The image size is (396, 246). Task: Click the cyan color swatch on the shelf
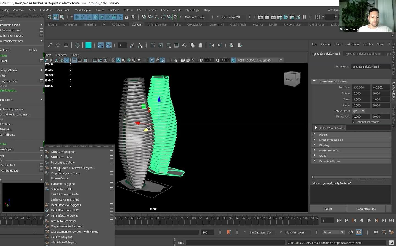tap(88, 45)
